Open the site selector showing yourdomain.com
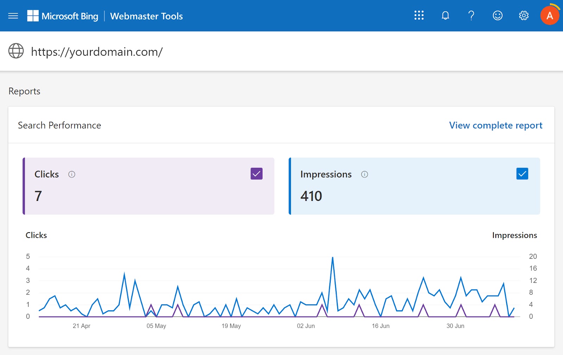The image size is (563, 355). tap(96, 51)
